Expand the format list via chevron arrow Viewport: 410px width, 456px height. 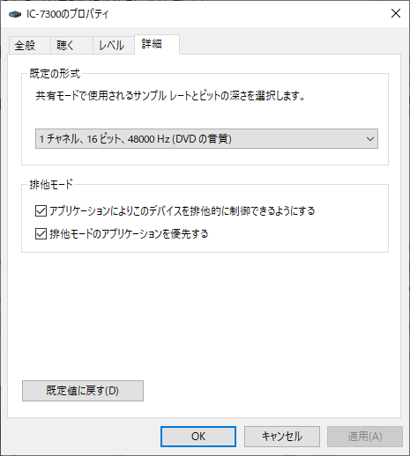pyautogui.click(x=370, y=138)
